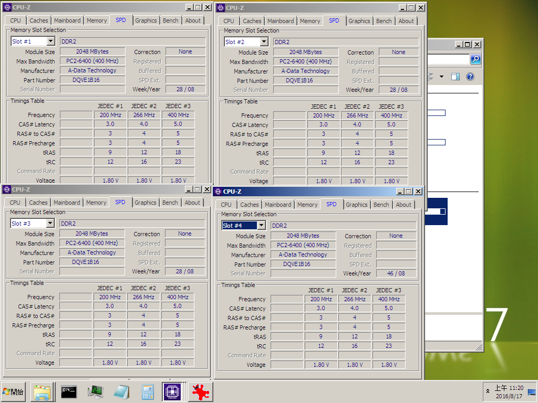Image resolution: width=538 pixels, height=403 pixels.
Task: Switch to CPU tab in Slot #1 window
Action: [15, 20]
